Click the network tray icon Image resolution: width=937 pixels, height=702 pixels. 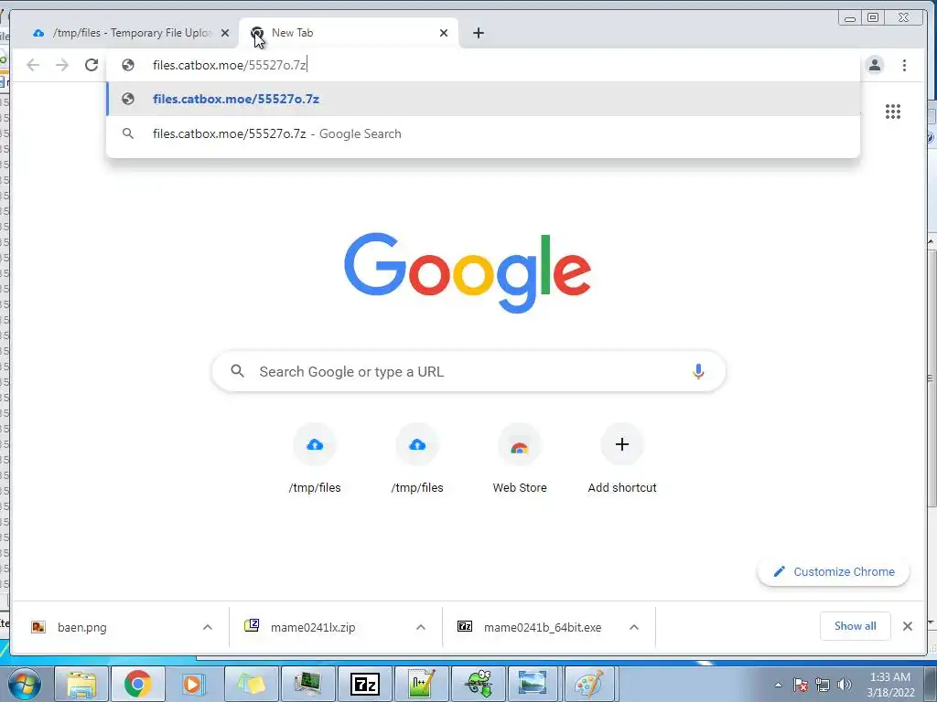(823, 685)
